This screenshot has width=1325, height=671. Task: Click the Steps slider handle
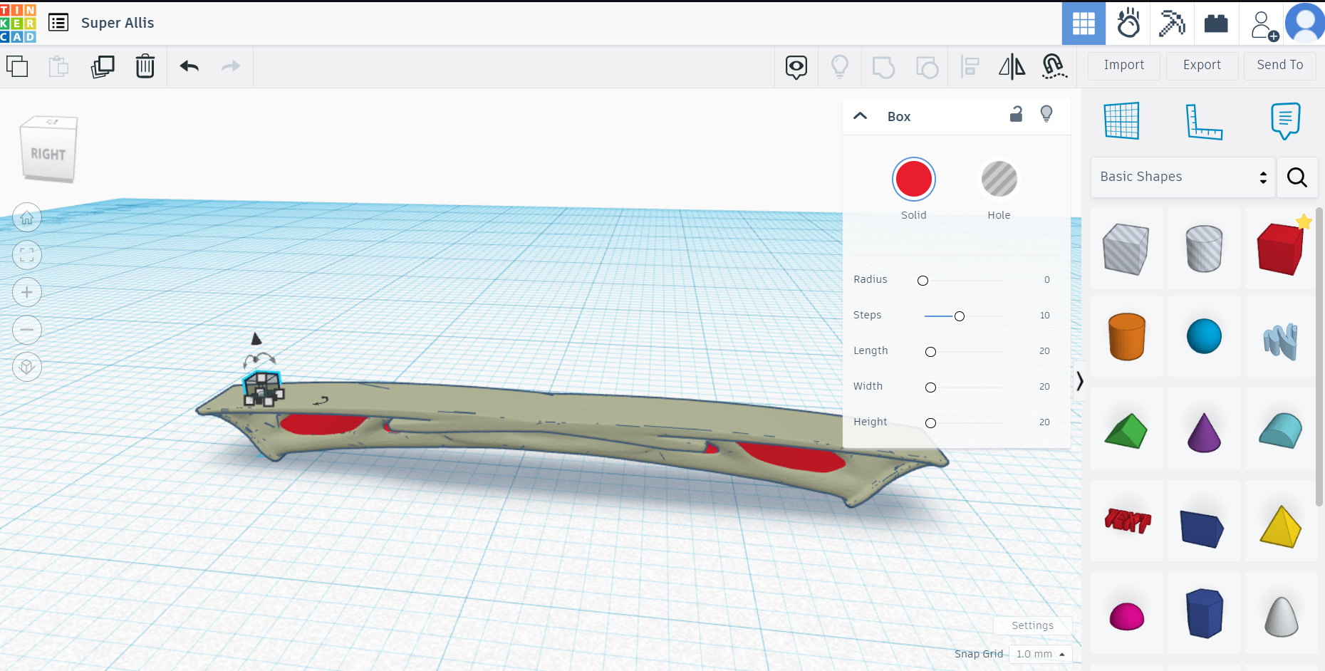tap(960, 316)
